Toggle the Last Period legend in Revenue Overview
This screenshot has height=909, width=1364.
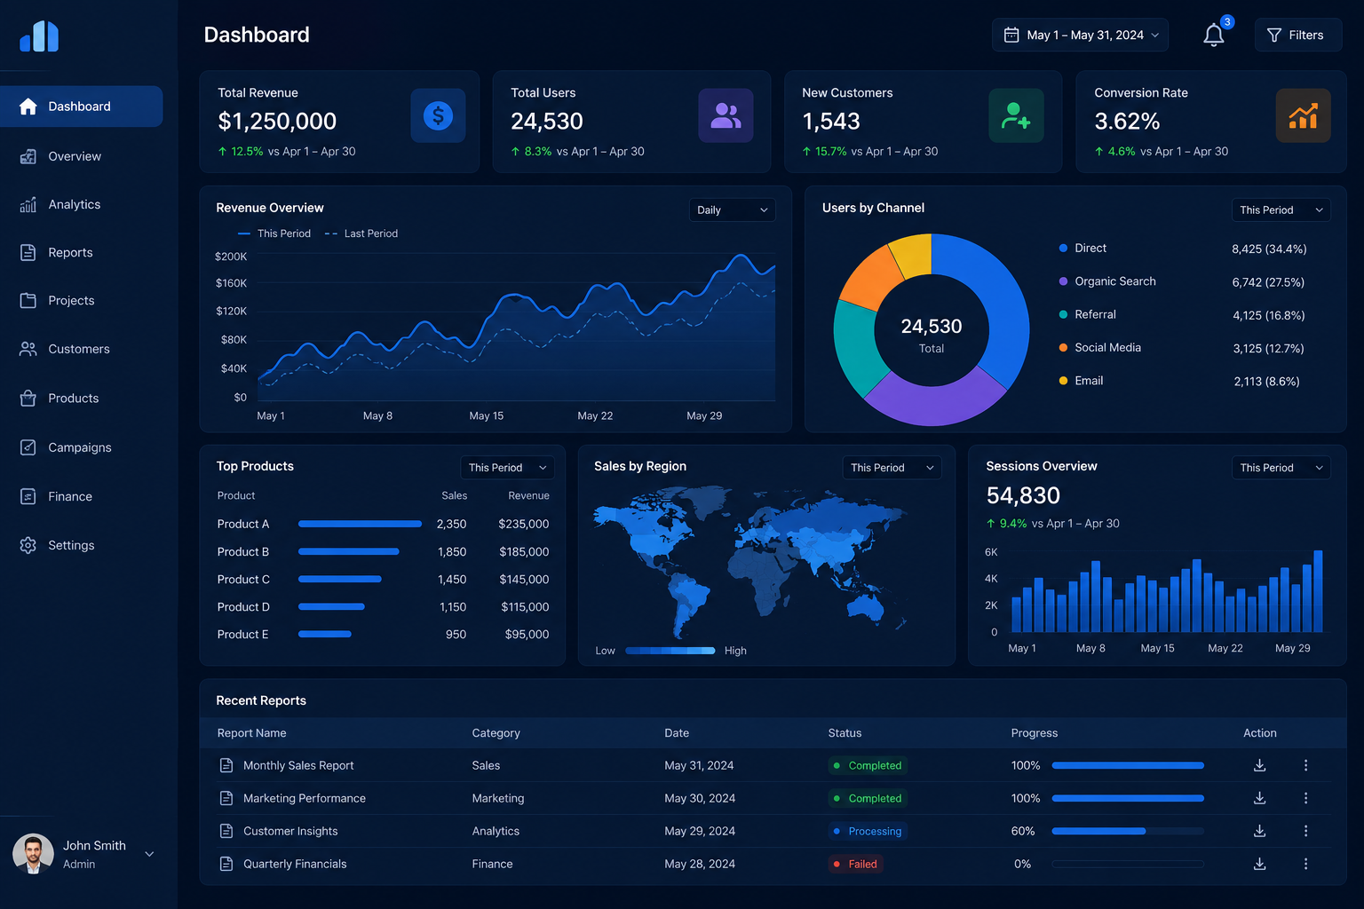361,233
